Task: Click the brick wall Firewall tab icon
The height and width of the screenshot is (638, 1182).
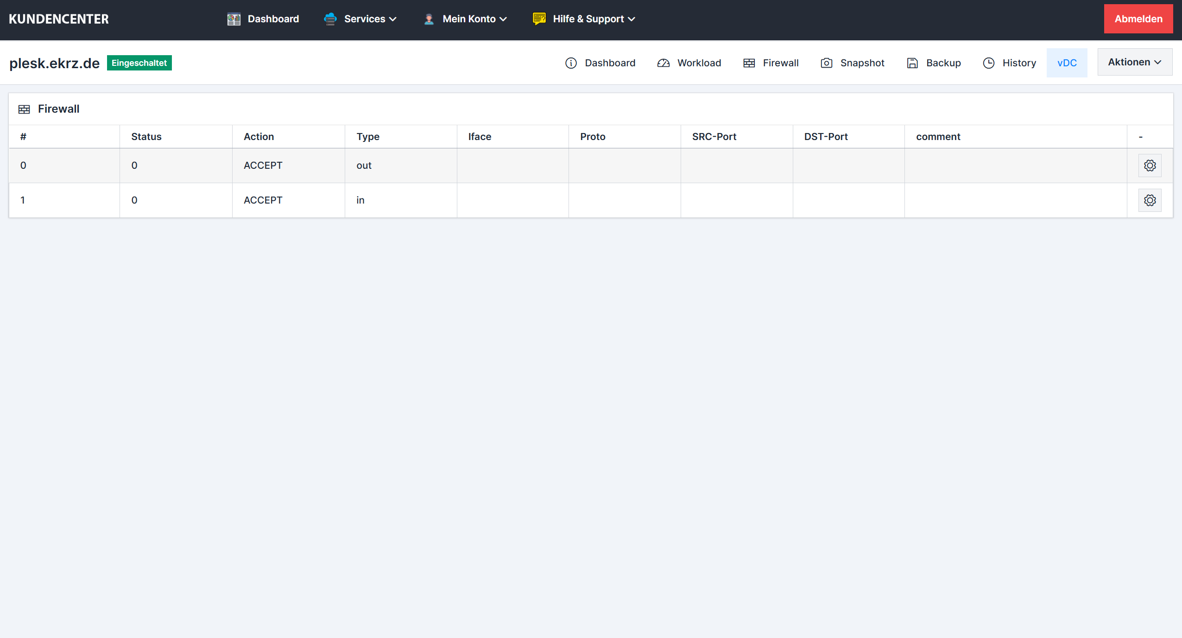Action: (749, 63)
